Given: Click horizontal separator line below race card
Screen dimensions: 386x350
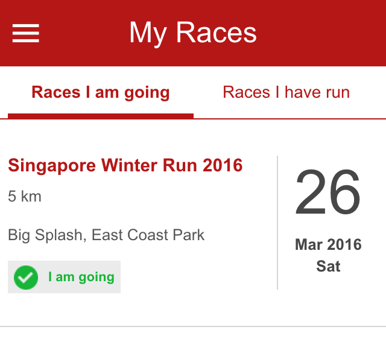Looking at the screenshot, I should pyautogui.click(x=193, y=326).
